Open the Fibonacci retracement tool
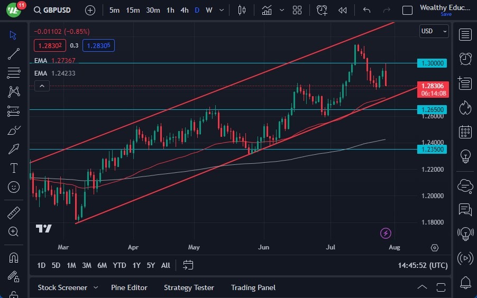Viewport: 477px width, 298px height. coord(14,72)
